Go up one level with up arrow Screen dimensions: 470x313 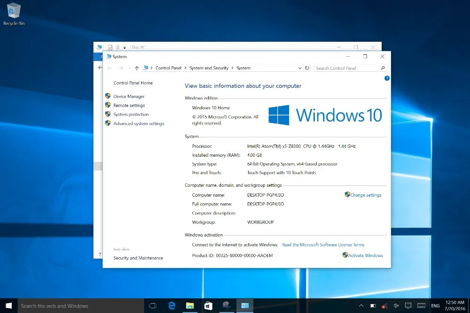click(137, 68)
